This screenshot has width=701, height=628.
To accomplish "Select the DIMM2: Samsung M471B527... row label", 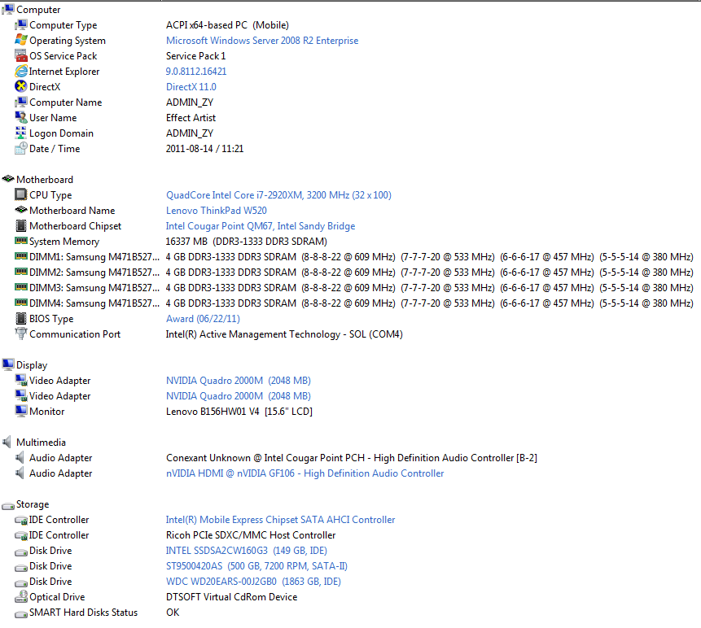I will [94, 273].
